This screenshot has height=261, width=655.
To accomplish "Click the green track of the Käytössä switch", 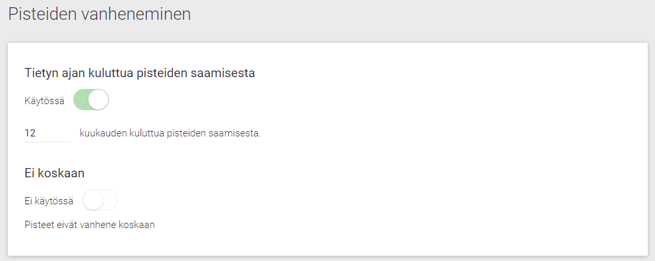I will click(80, 100).
